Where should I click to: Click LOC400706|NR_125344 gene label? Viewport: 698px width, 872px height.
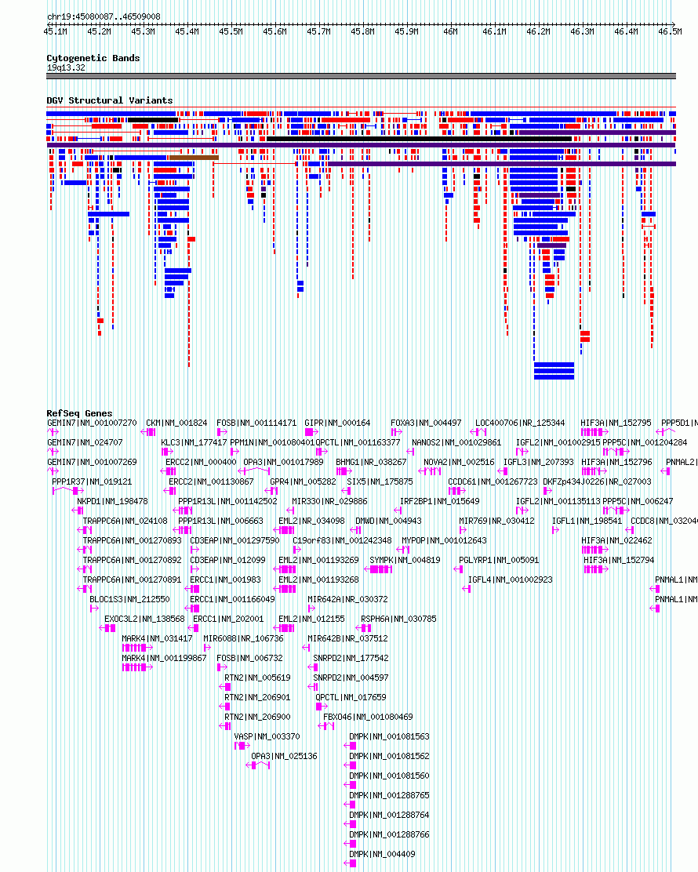(520, 423)
